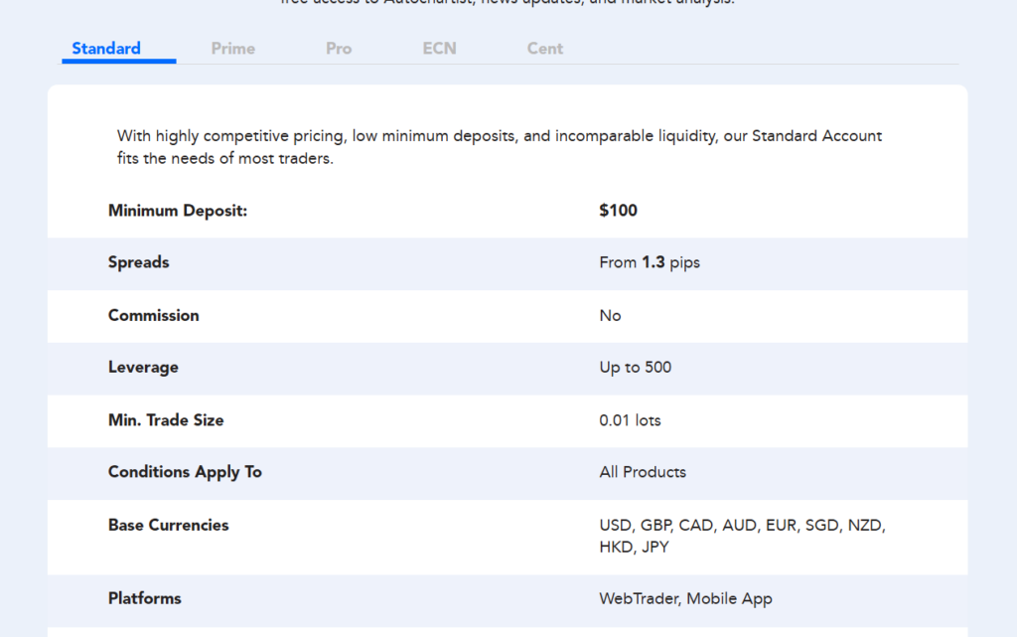This screenshot has height=637, width=1017.
Task: Switch to the Prime account tab
Action: pyautogui.click(x=232, y=48)
